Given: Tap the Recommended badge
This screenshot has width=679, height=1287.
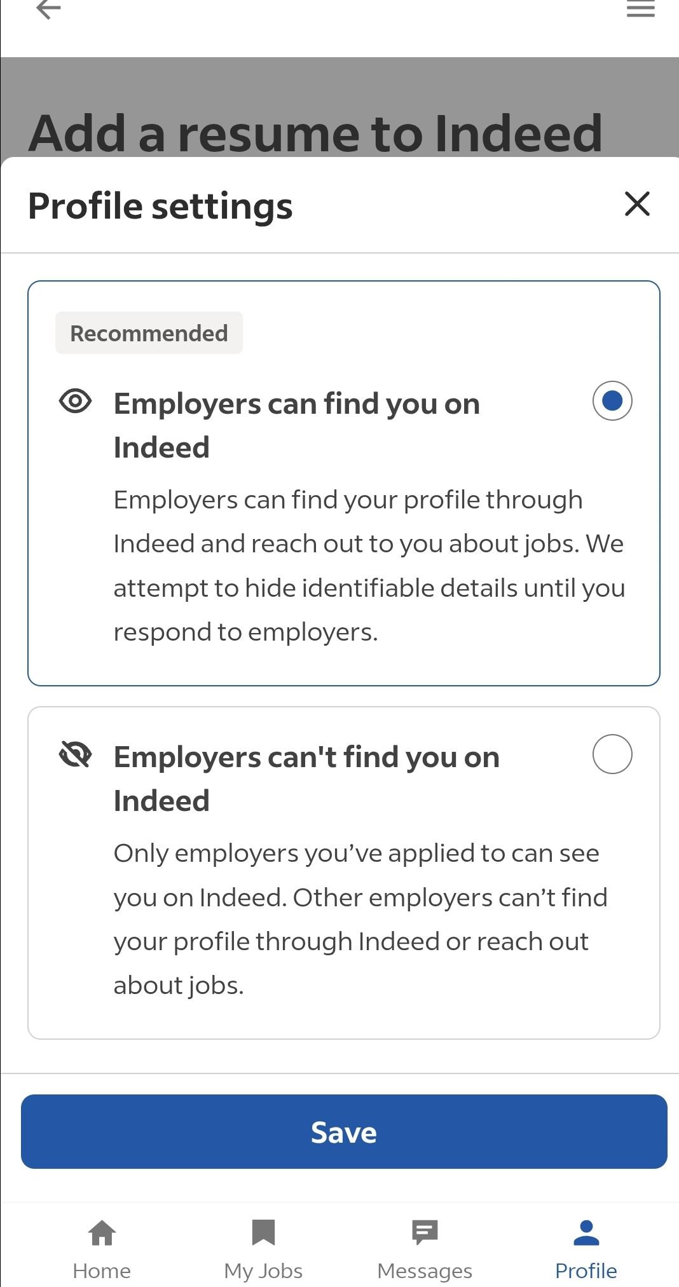Looking at the screenshot, I should click(x=149, y=332).
